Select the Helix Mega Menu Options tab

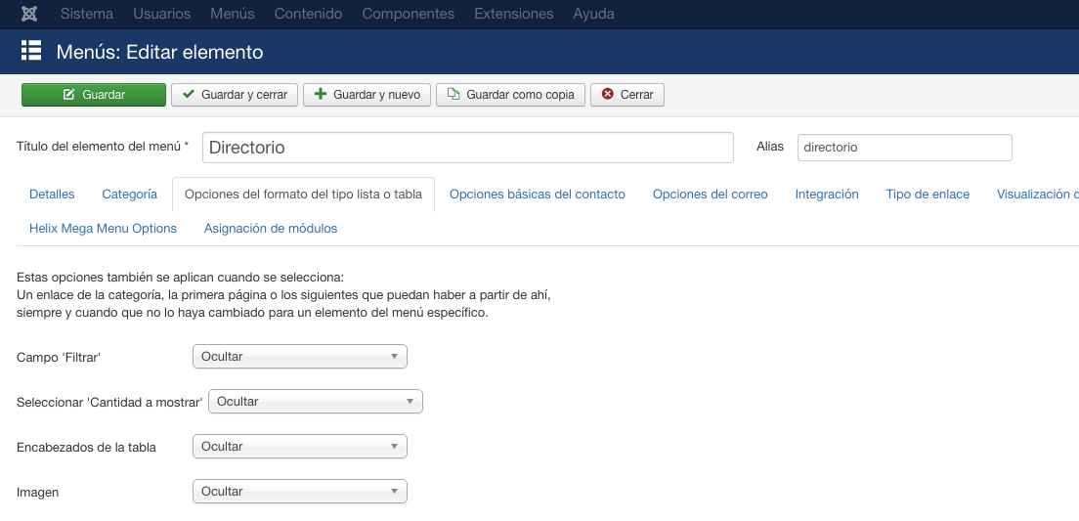(104, 229)
